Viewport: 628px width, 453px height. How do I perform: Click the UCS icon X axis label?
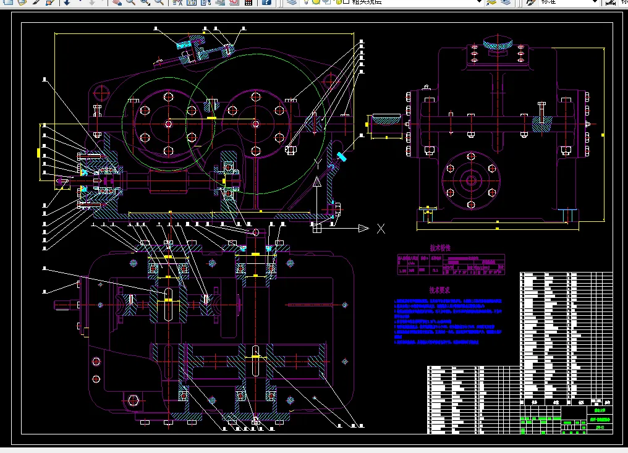381,229
